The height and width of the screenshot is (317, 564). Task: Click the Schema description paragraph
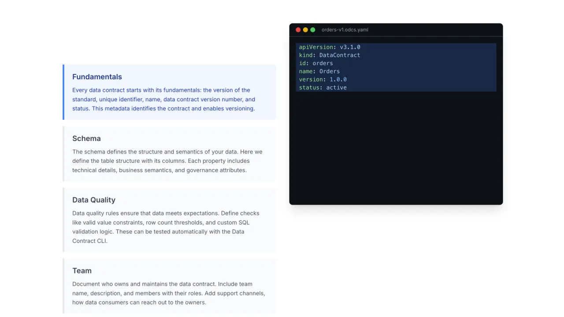point(167,161)
